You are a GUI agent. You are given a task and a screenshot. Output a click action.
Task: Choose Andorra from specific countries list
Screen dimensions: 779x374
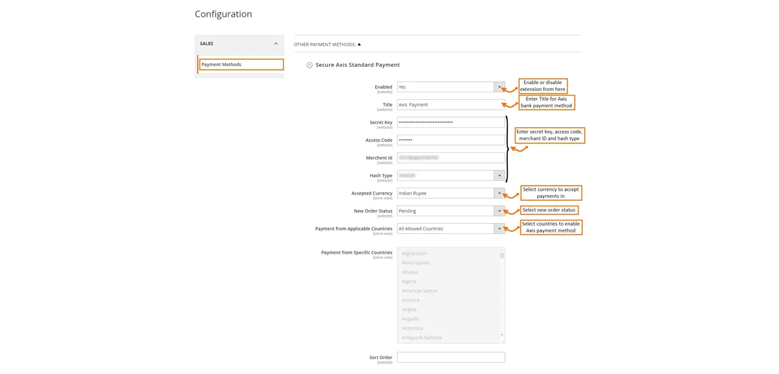tap(410, 300)
